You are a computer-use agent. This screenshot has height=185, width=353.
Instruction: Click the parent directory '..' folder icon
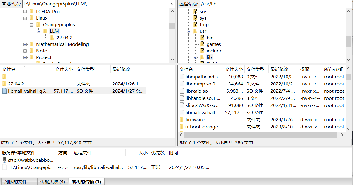point(4,77)
